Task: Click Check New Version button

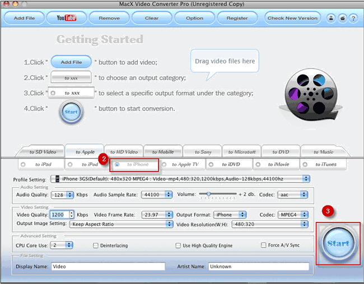Action: [292, 18]
